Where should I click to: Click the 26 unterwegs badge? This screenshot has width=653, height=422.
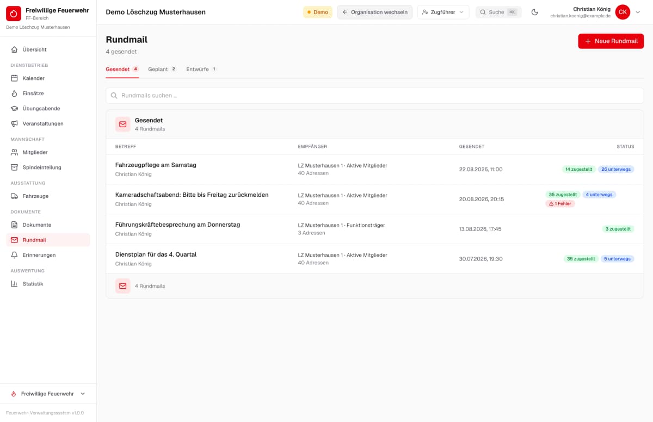click(616, 169)
